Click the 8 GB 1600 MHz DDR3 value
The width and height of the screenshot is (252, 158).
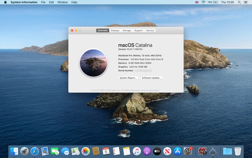click(140, 63)
